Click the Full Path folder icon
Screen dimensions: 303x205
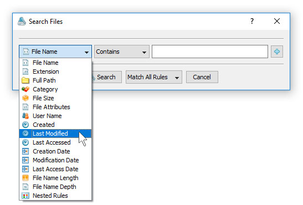click(25, 80)
